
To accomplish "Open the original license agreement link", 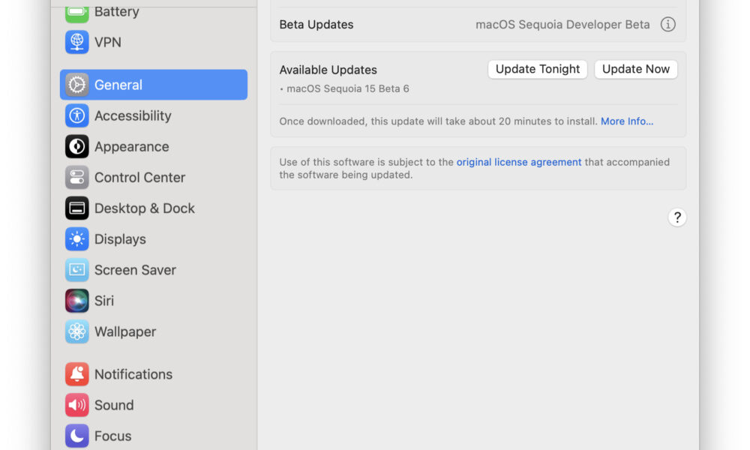I will click(x=519, y=162).
